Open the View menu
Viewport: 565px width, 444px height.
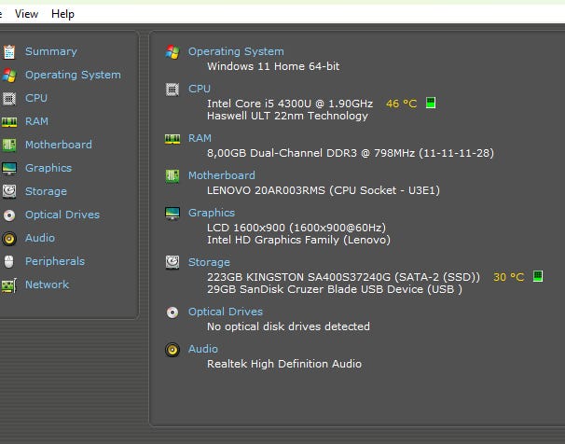(27, 14)
